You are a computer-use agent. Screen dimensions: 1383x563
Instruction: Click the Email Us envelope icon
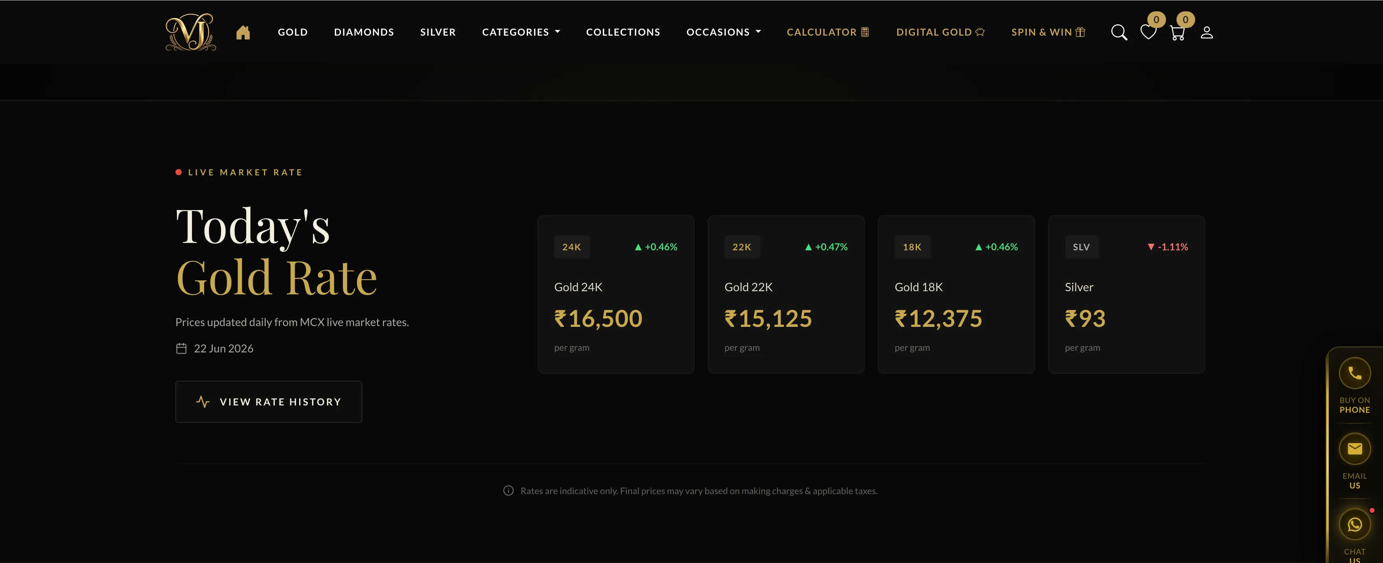click(x=1355, y=448)
